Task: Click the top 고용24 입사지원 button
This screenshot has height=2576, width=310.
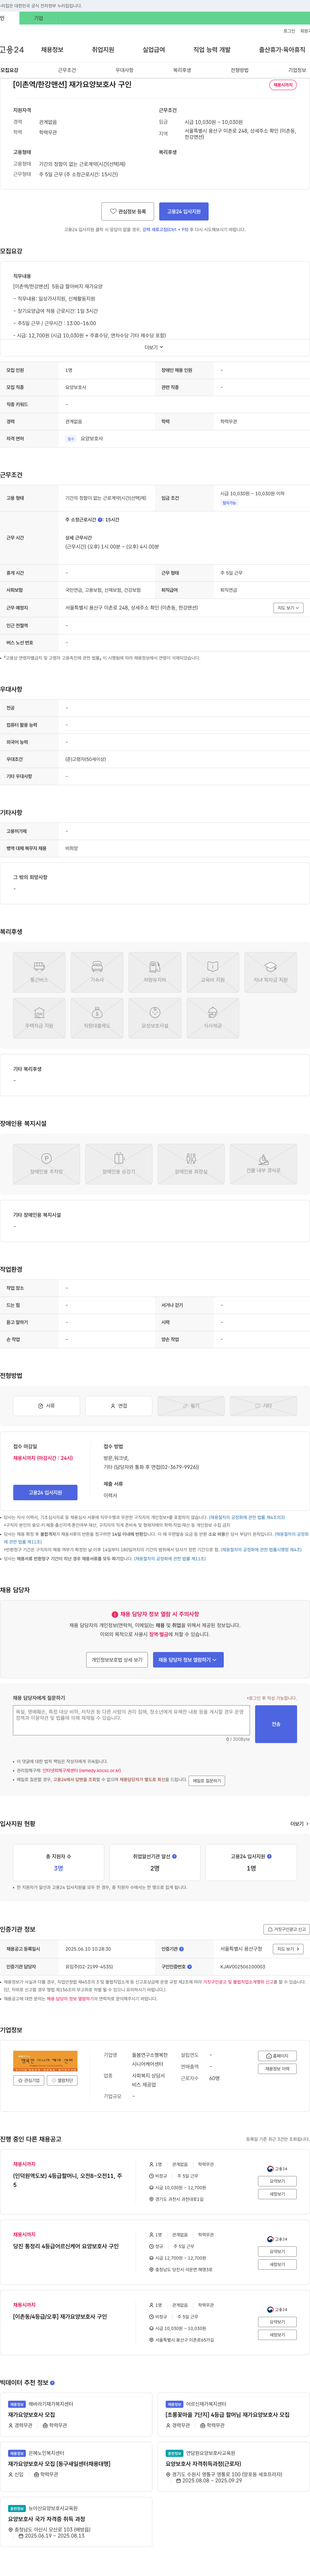Action: 184,211
